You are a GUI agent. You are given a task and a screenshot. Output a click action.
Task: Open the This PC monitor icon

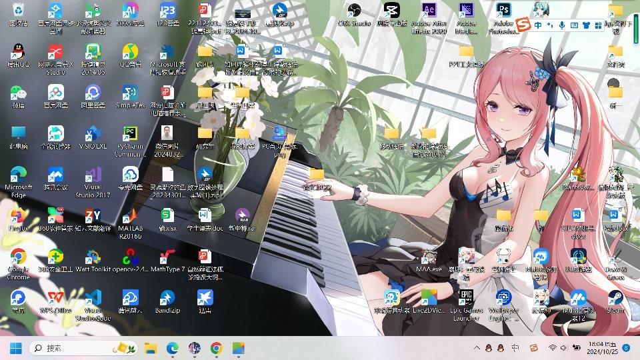coord(19,137)
